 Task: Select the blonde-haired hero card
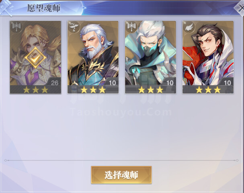coord(35,57)
